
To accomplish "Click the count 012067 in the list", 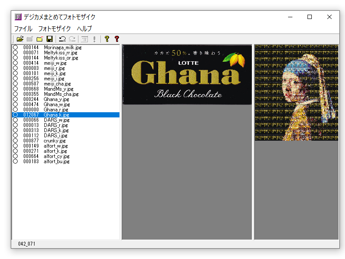I will (x=31, y=115).
